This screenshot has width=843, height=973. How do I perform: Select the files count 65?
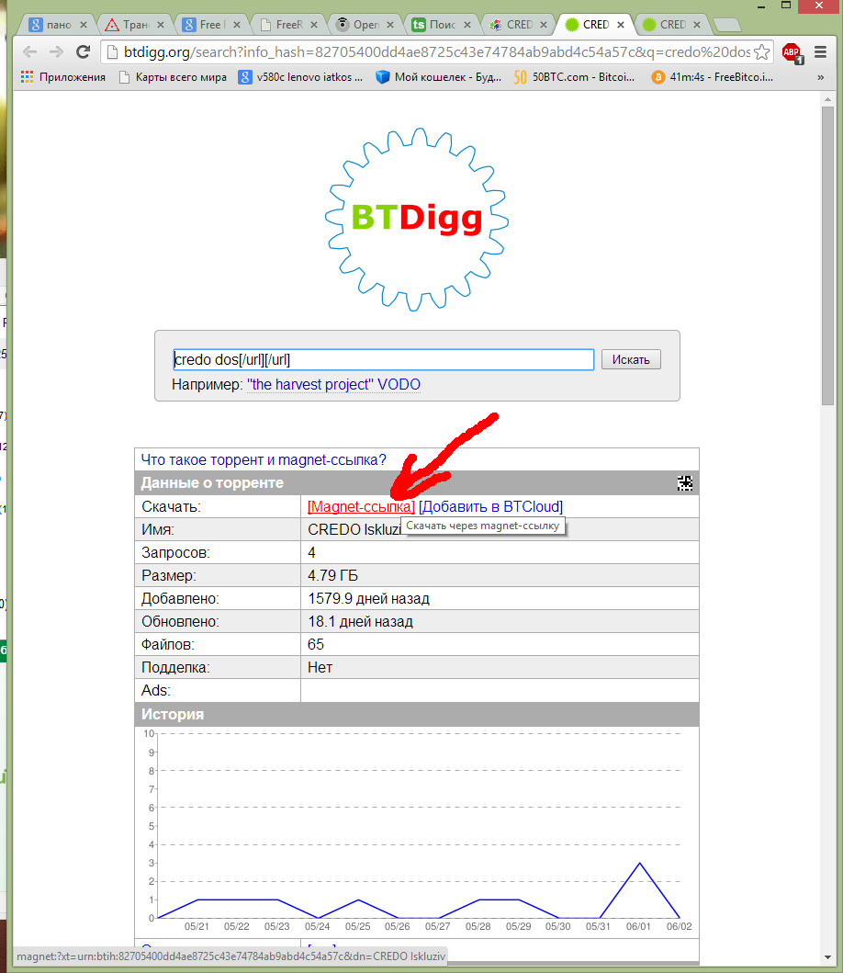click(x=316, y=644)
